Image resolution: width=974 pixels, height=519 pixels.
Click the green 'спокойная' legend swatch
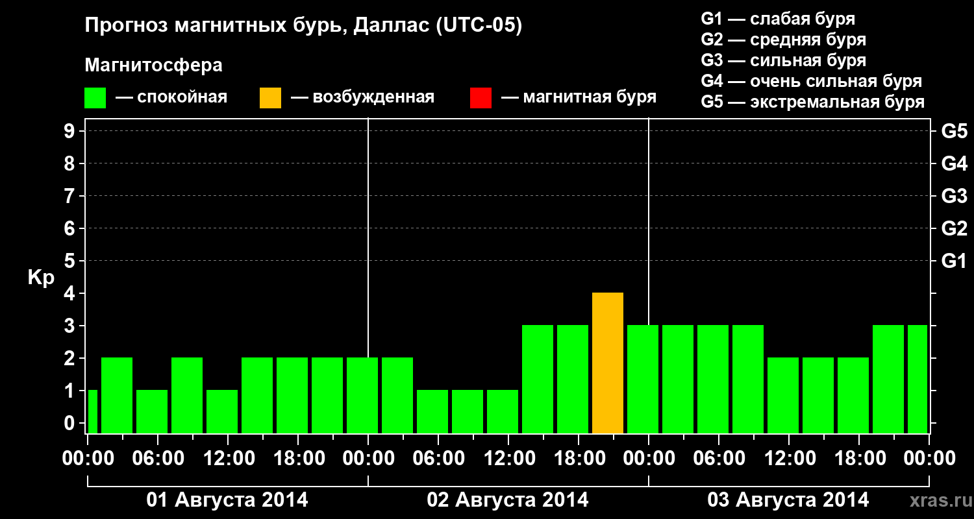95,98
